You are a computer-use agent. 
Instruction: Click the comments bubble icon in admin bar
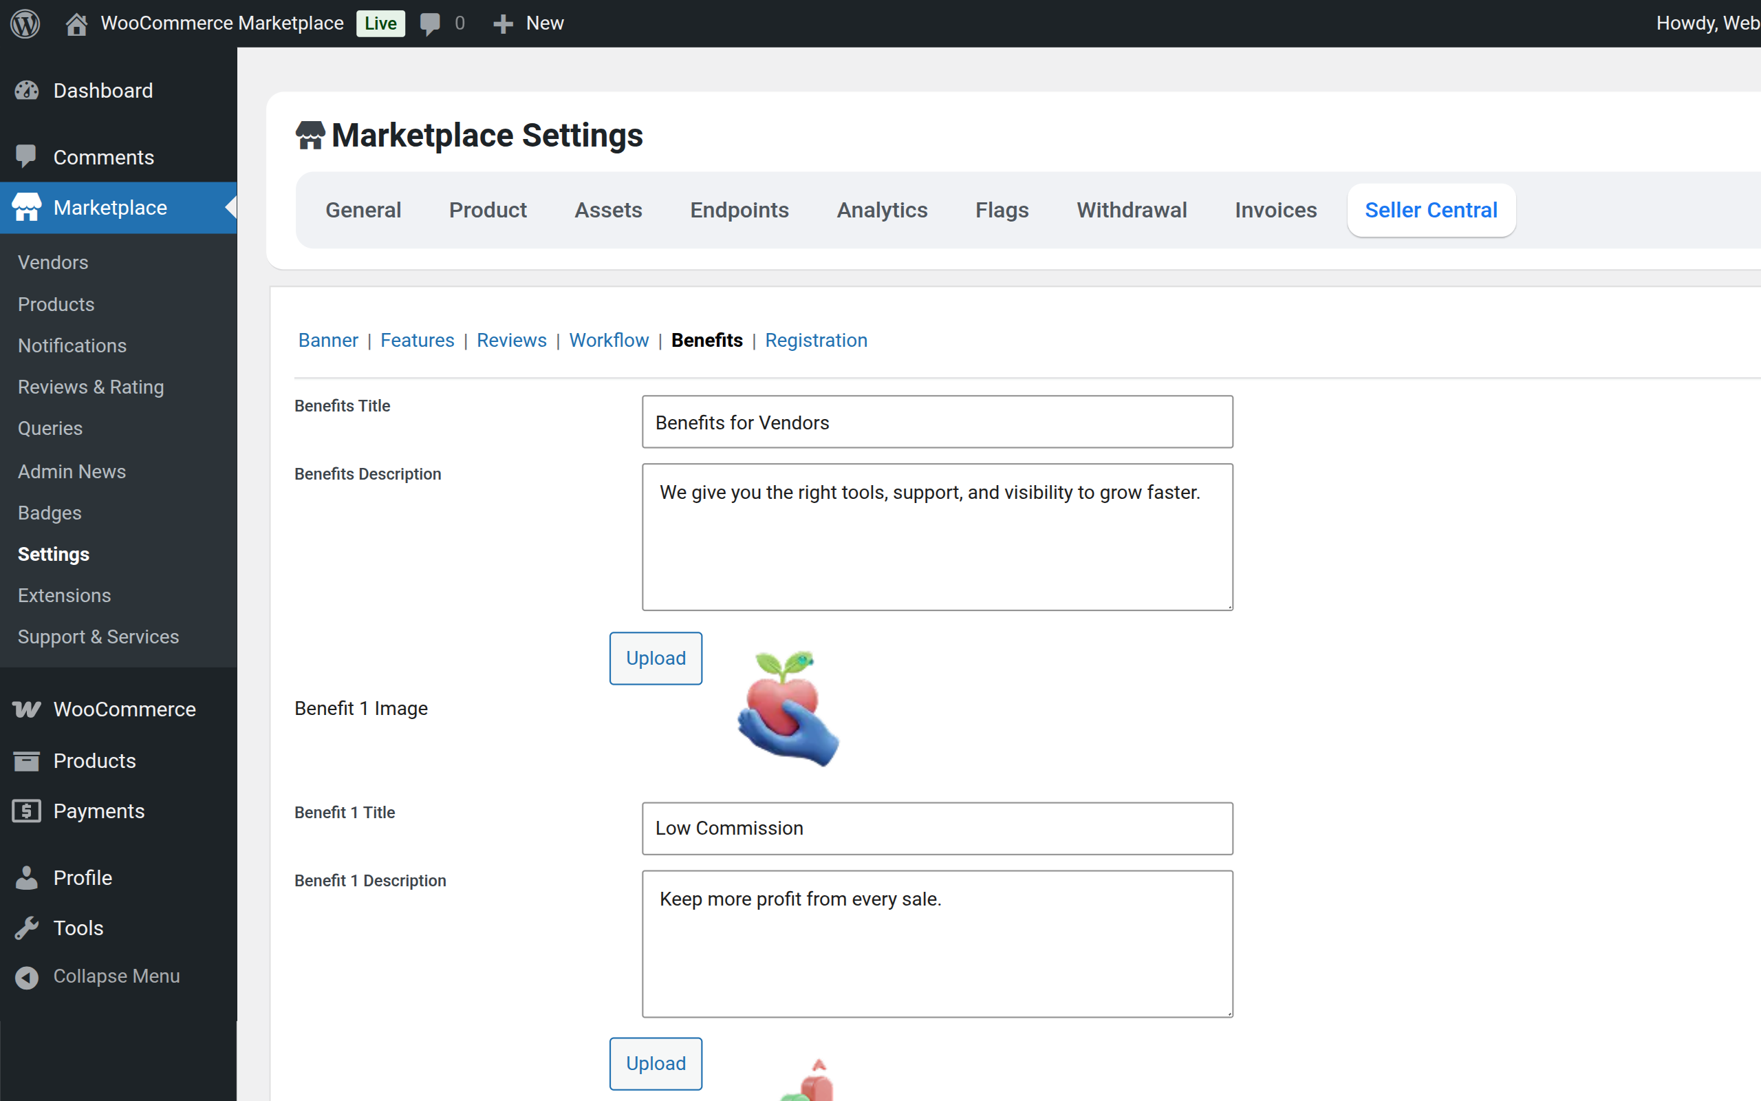coord(430,23)
